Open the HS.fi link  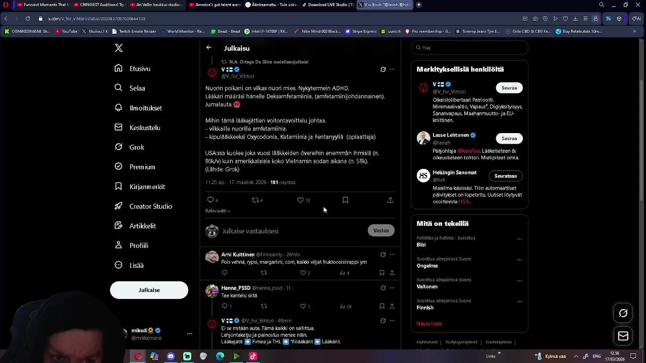[463, 201]
